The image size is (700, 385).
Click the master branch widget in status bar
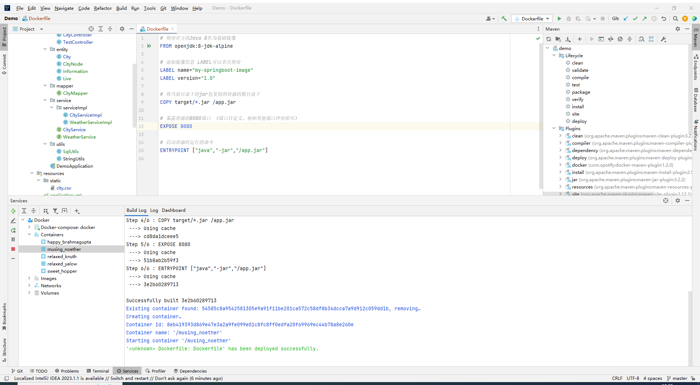(x=677, y=378)
